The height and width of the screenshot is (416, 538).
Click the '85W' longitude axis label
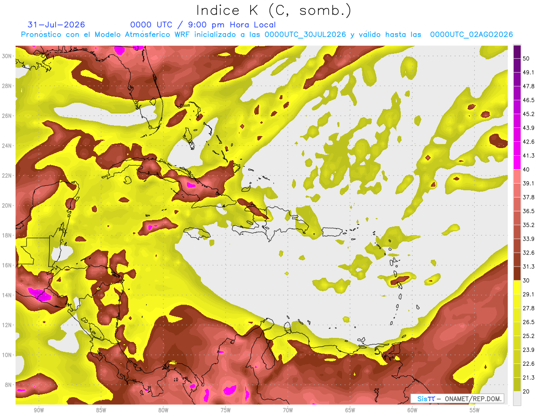pyautogui.click(x=101, y=411)
